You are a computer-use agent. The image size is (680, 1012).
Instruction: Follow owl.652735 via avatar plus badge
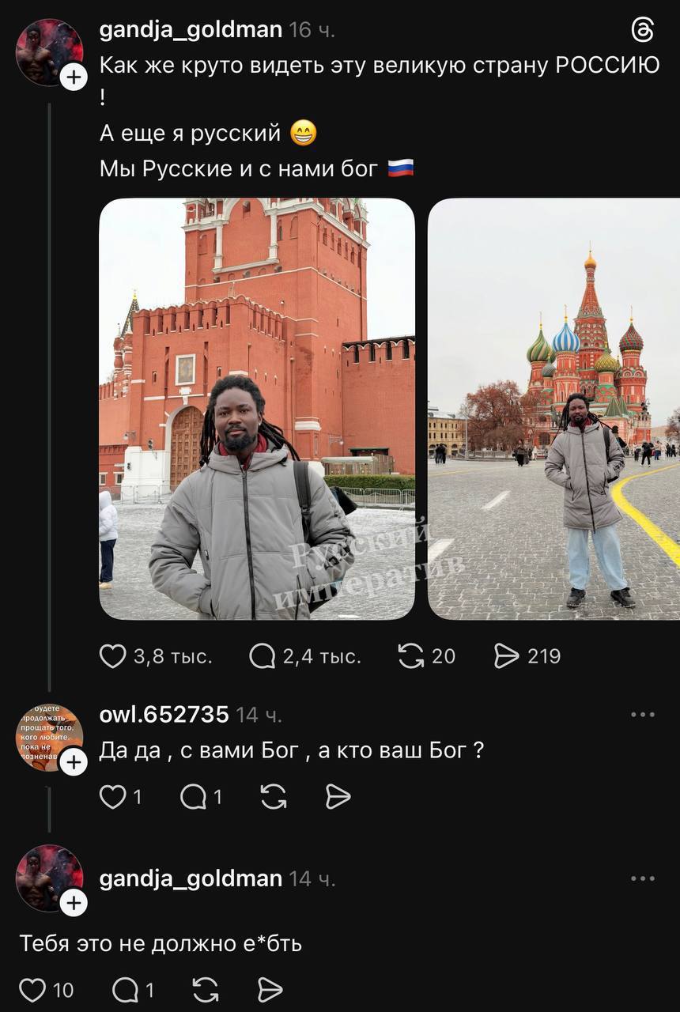point(73,761)
